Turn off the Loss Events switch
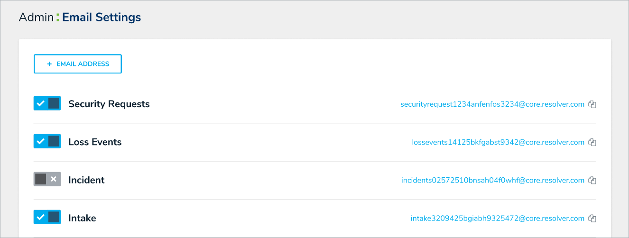This screenshot has width=629, height=238. 47,141
